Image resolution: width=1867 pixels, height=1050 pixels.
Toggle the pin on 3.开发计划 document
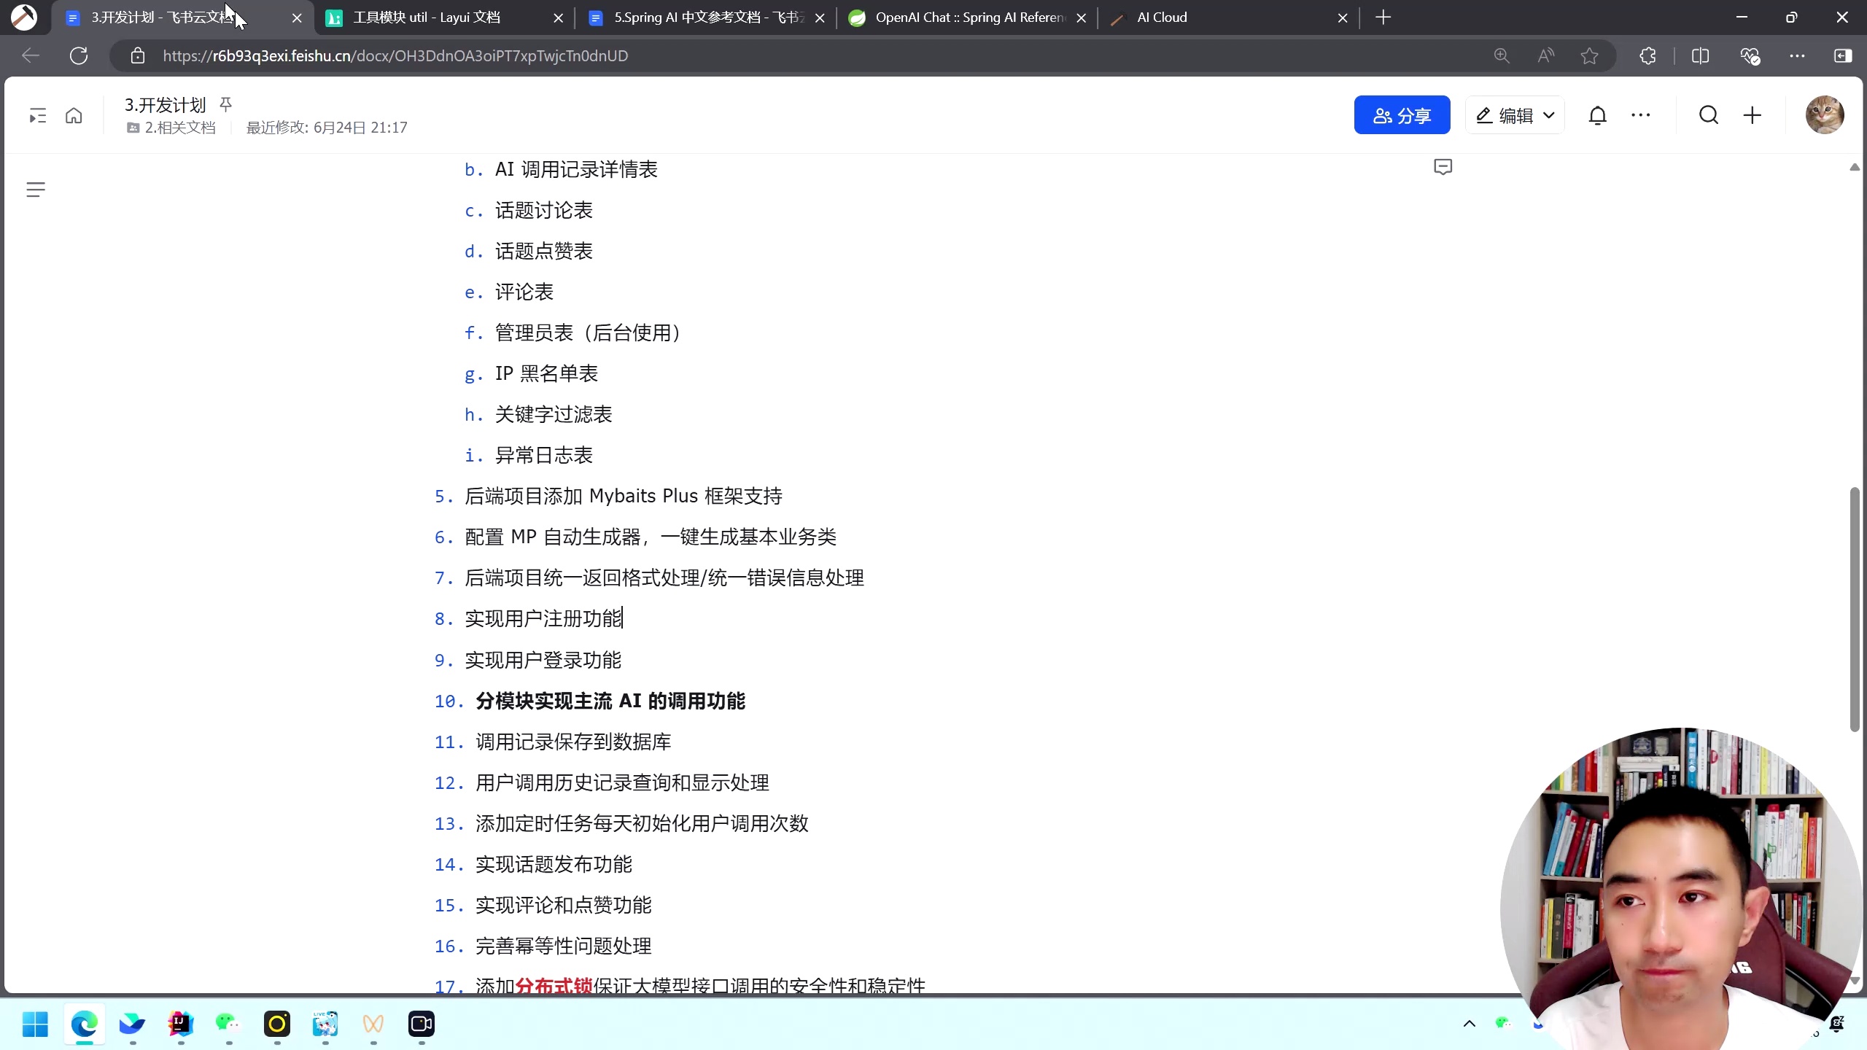click(225, 104)
